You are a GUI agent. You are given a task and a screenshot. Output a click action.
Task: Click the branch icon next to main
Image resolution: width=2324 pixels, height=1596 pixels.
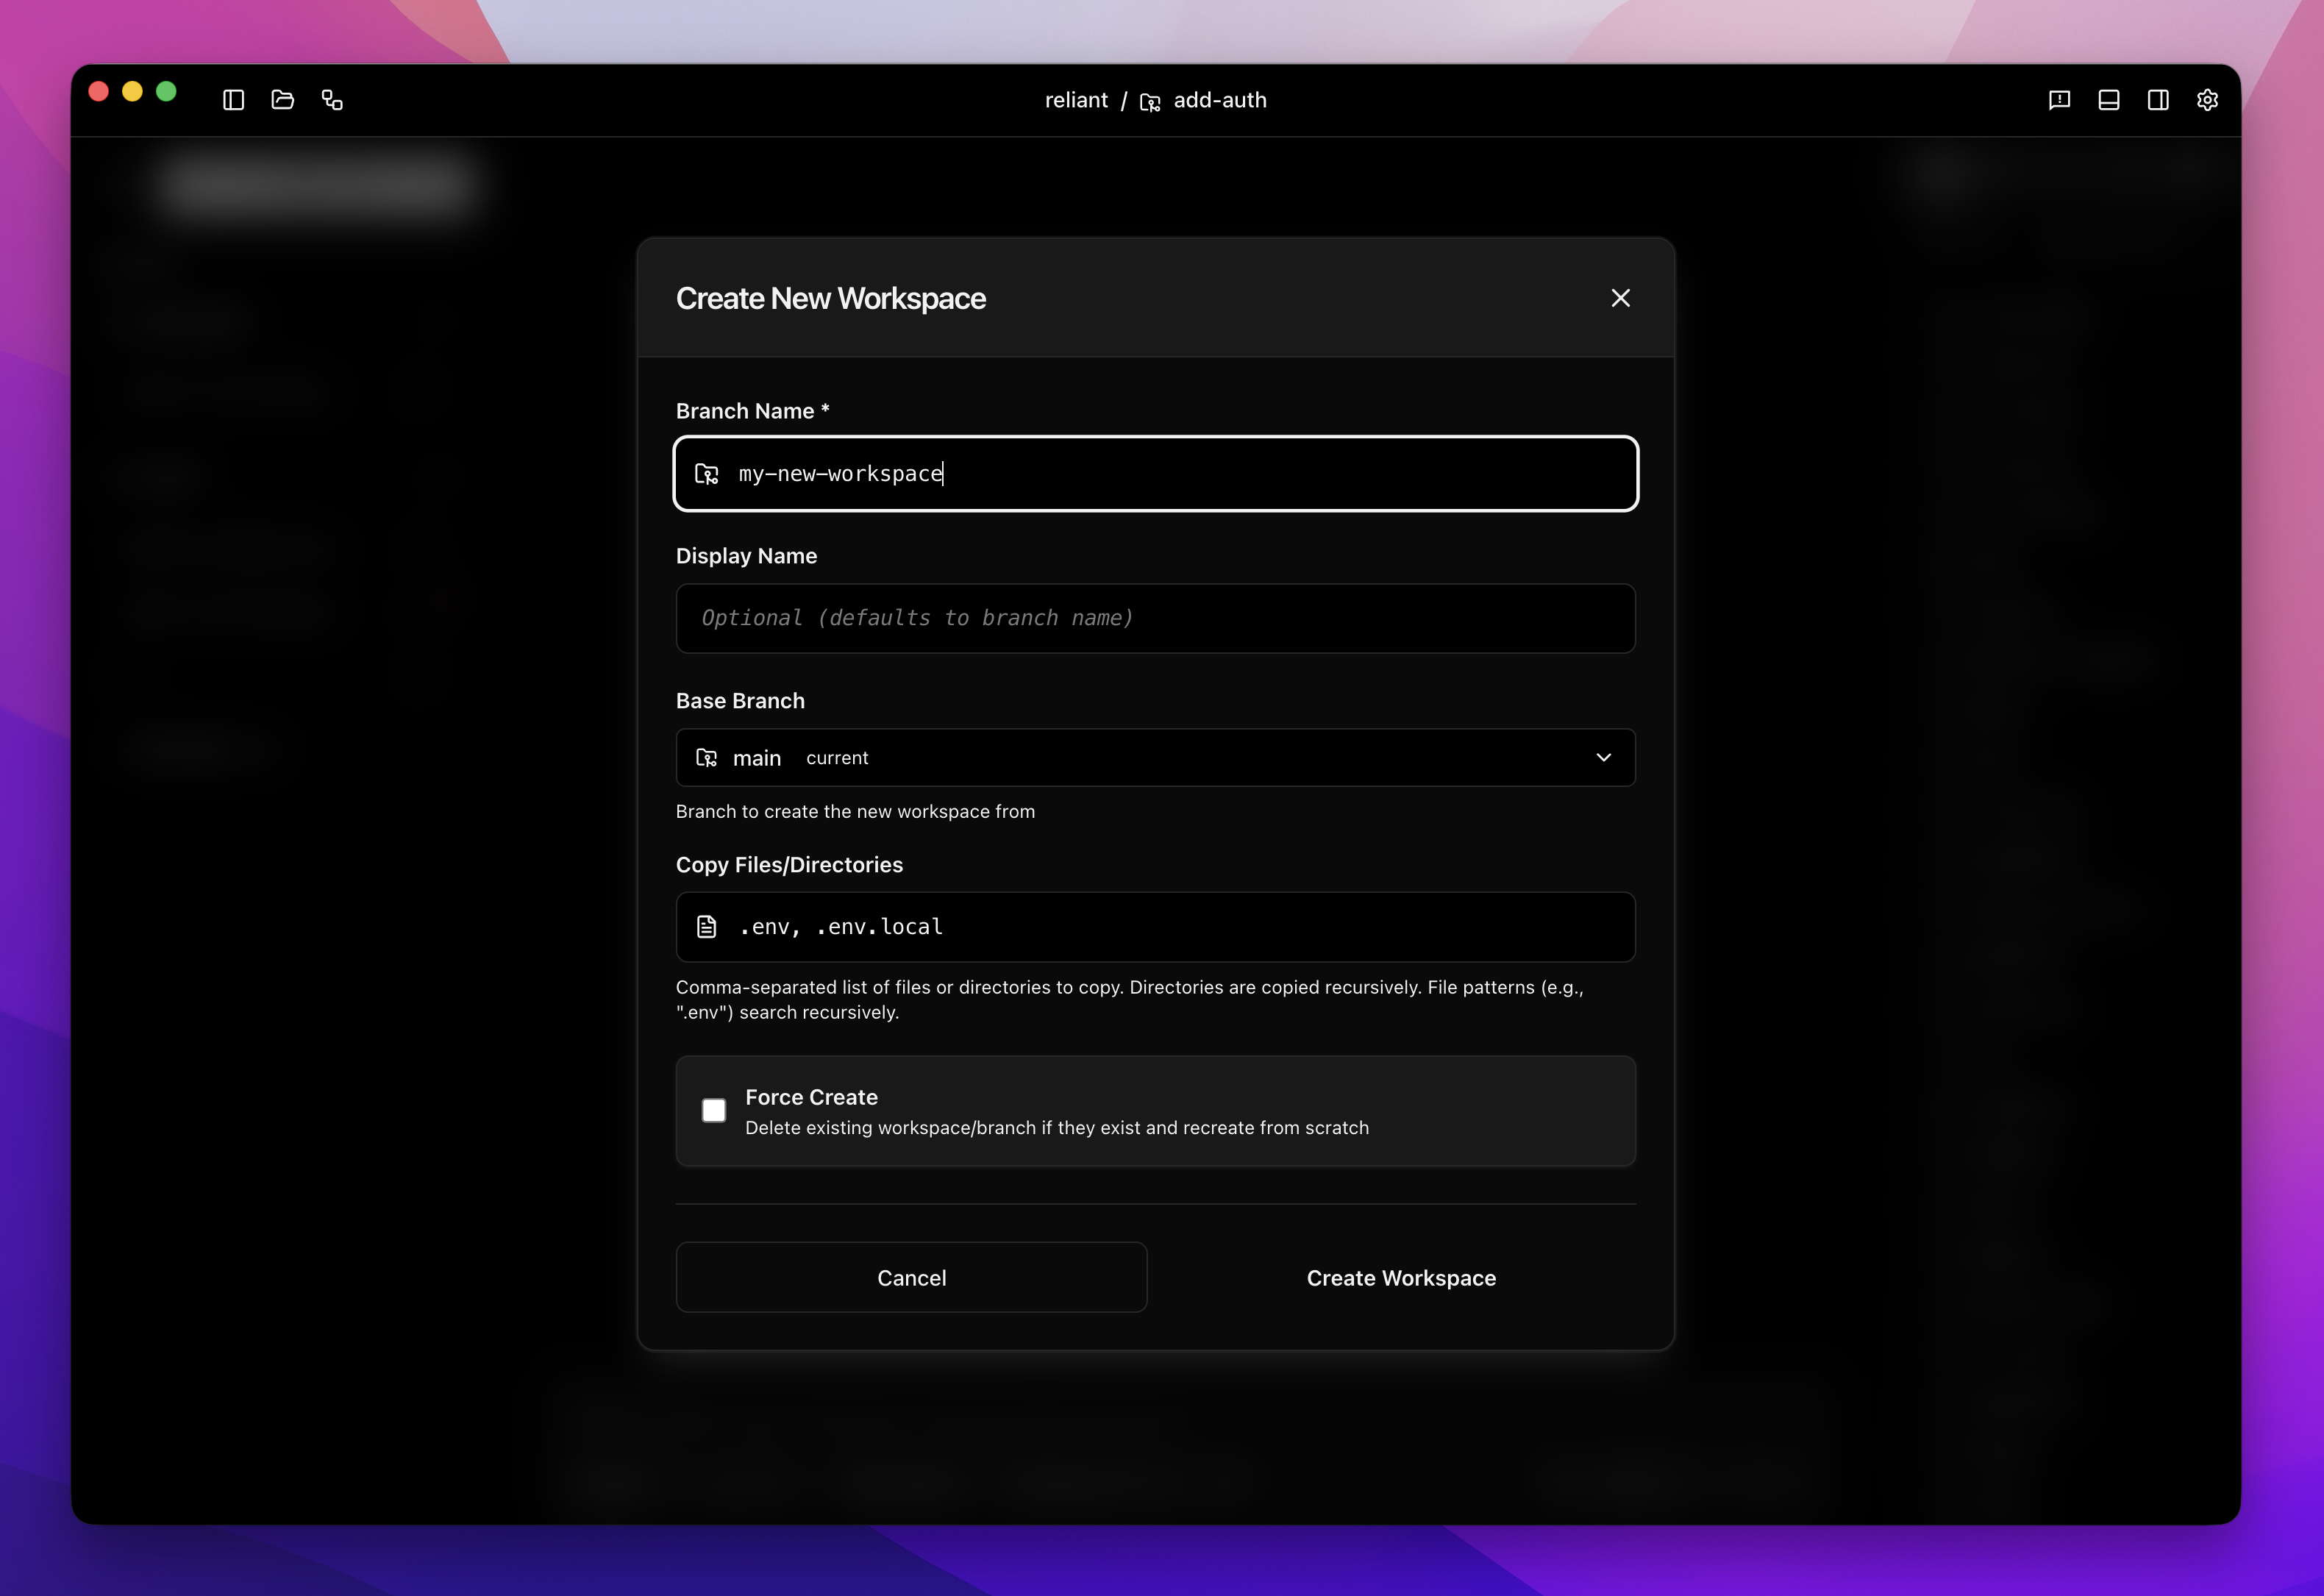(707, 757)
